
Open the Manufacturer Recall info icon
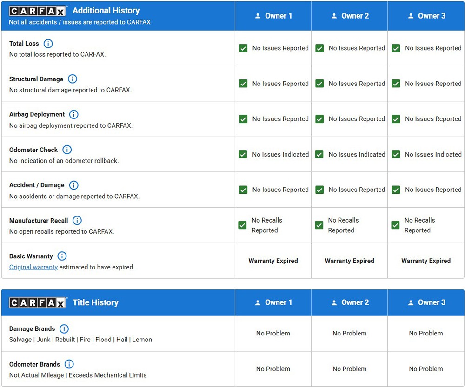tap(77, 220)
